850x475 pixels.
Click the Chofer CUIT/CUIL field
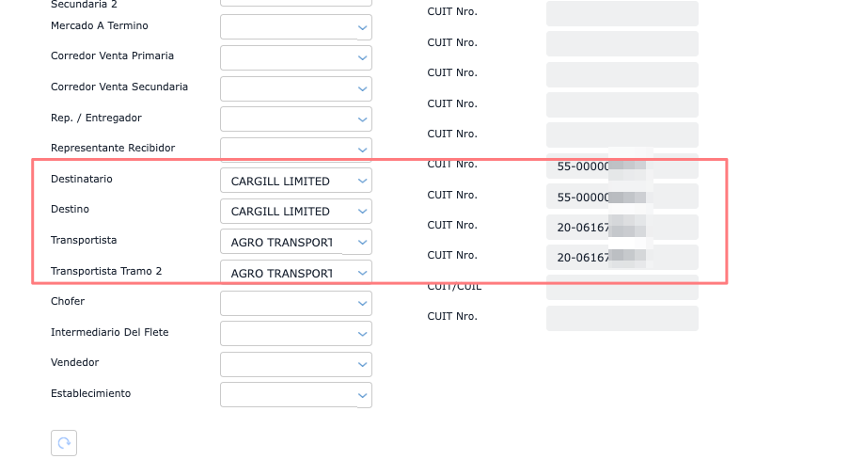pos(622,288)
